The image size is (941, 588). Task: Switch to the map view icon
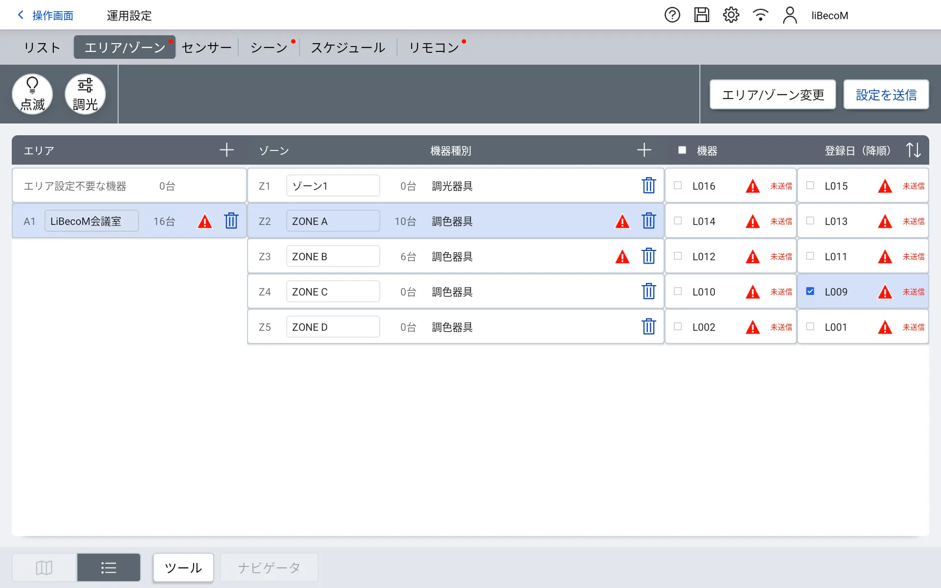pyautogui.click(x=44, y=567)
